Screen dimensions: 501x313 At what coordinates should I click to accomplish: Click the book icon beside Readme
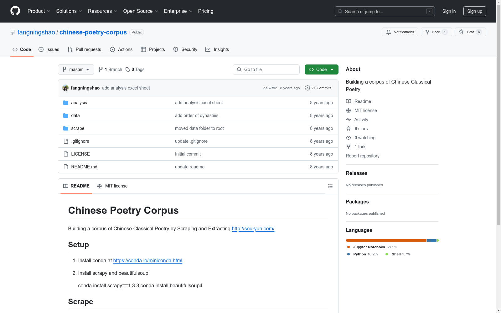point(349,101)
